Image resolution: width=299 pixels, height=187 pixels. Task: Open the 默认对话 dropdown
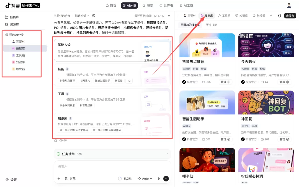coord(82,16)
